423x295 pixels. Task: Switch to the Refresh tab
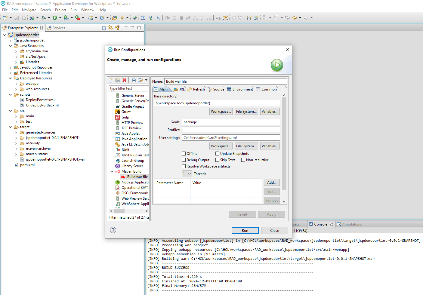196,89
